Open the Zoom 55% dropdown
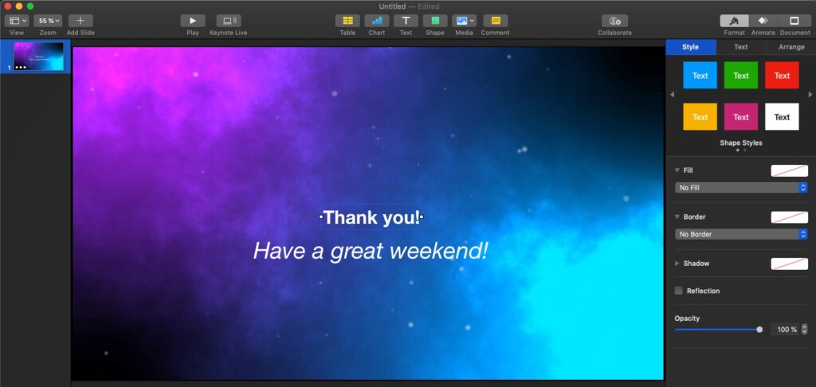 pyautogui.click(x=48, y=21)
